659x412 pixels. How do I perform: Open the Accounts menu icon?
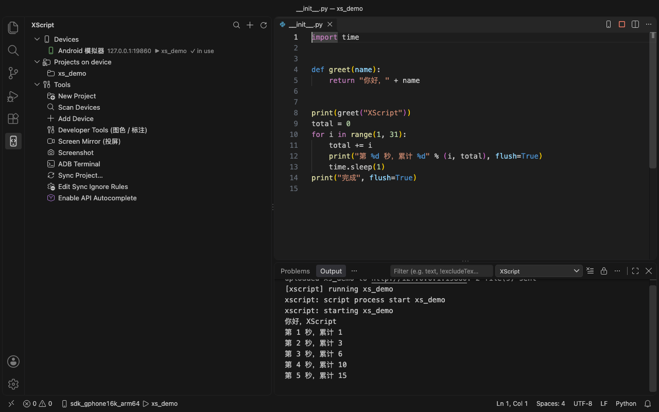click(13, 362)
